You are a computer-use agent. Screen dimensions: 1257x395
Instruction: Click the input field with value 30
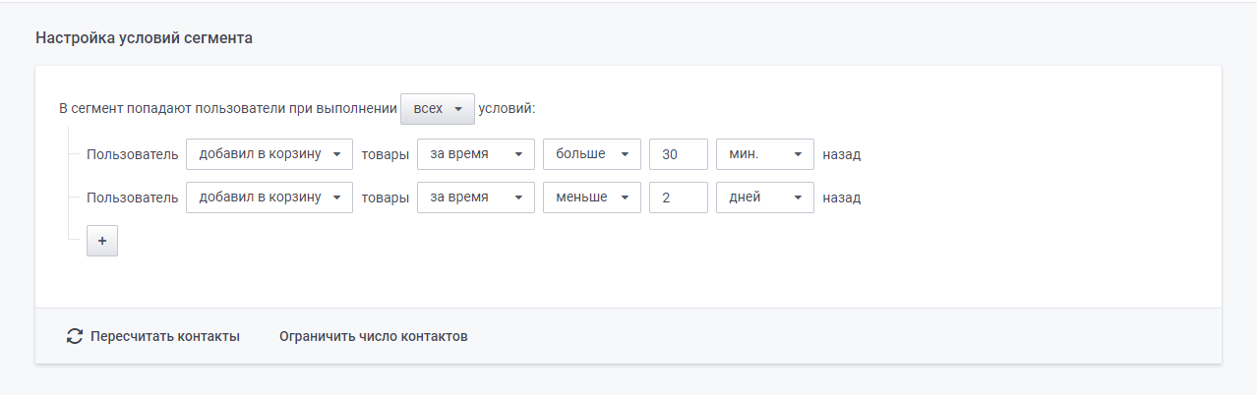679,154
